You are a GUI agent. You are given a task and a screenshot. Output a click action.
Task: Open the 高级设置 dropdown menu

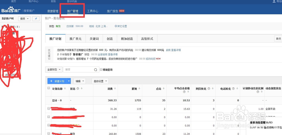click(100, 81)
